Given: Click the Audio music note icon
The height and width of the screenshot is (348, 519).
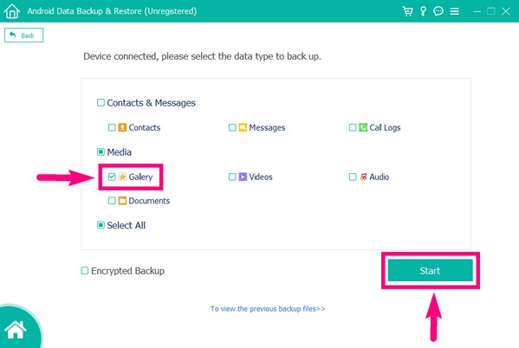Looking at the screenshot, I should click(363, 177).
